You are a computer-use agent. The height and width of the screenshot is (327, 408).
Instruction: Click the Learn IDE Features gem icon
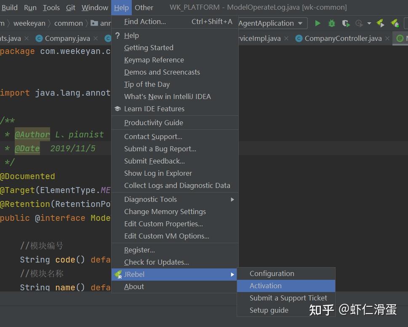[x=117, y=108]
